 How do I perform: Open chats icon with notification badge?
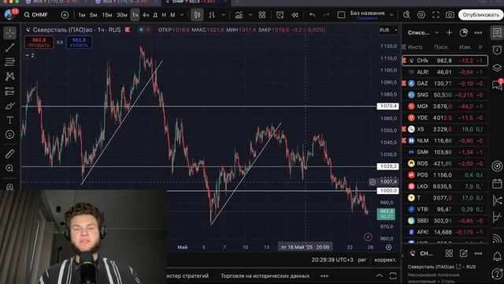[x=497, y=84]
